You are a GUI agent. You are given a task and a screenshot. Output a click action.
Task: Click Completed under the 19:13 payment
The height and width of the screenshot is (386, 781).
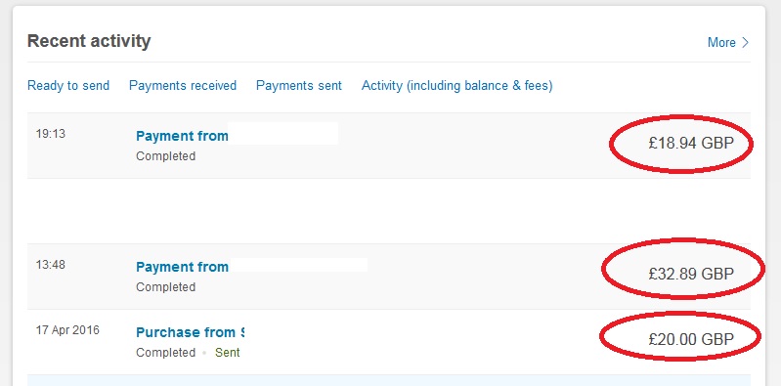(165, 156)
